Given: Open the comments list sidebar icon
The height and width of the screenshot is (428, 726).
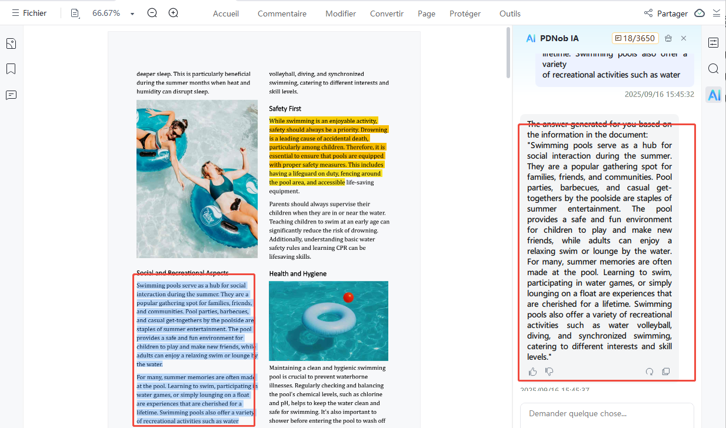Looking at the screenshot, I should pos(11,95).
